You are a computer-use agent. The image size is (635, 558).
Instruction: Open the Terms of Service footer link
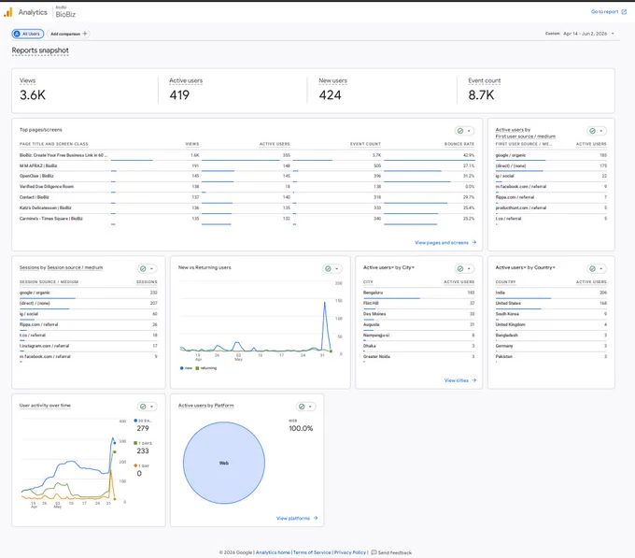(312, 552)
